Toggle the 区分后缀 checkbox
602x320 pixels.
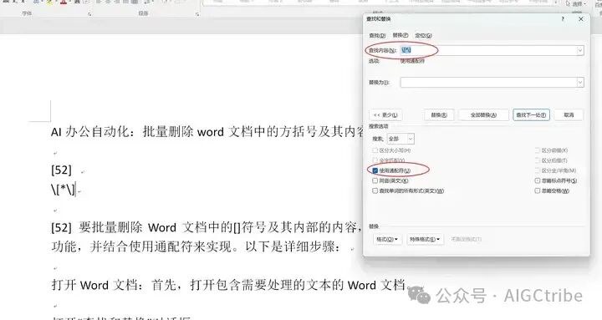click(x=538, y=160)
